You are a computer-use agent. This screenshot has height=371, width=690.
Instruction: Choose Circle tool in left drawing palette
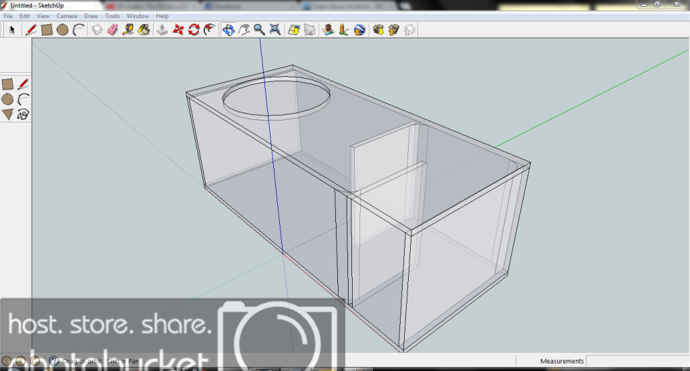click(x=7, y=99)
